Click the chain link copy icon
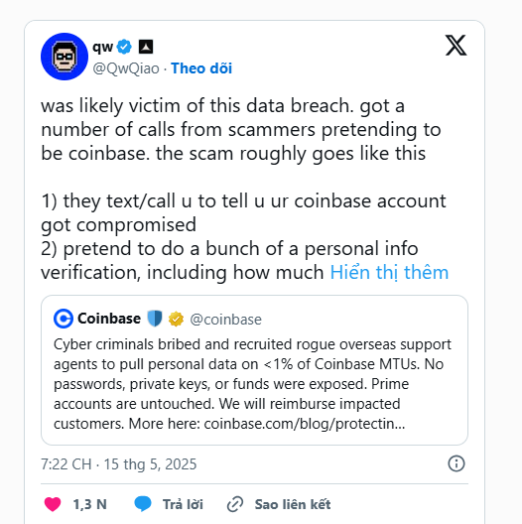This screenshot has width=522, height=524. [x=235, y=504]
